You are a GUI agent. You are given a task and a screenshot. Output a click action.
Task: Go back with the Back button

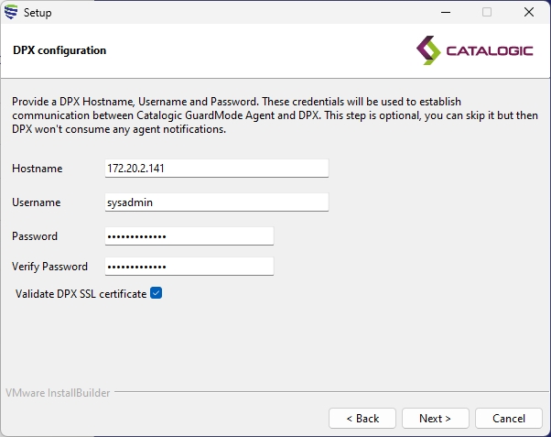362,418
